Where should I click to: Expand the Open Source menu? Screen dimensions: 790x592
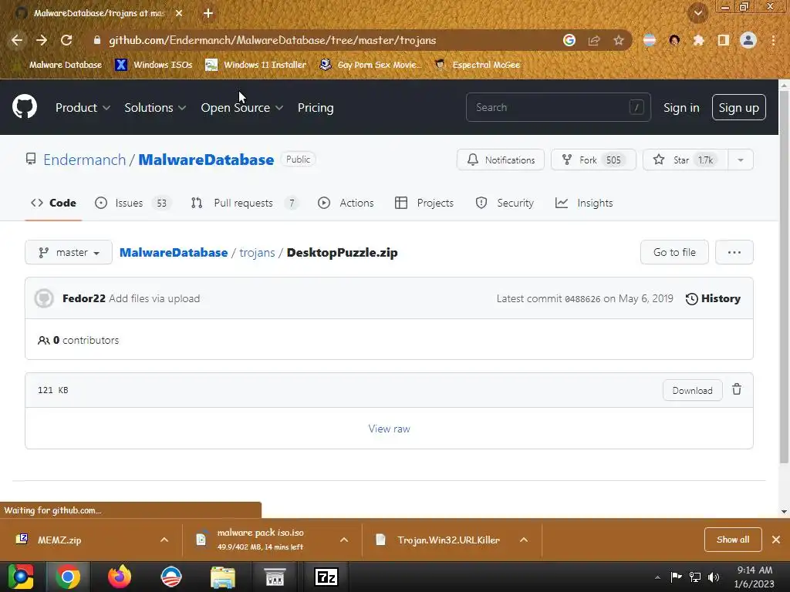[242, 108]
